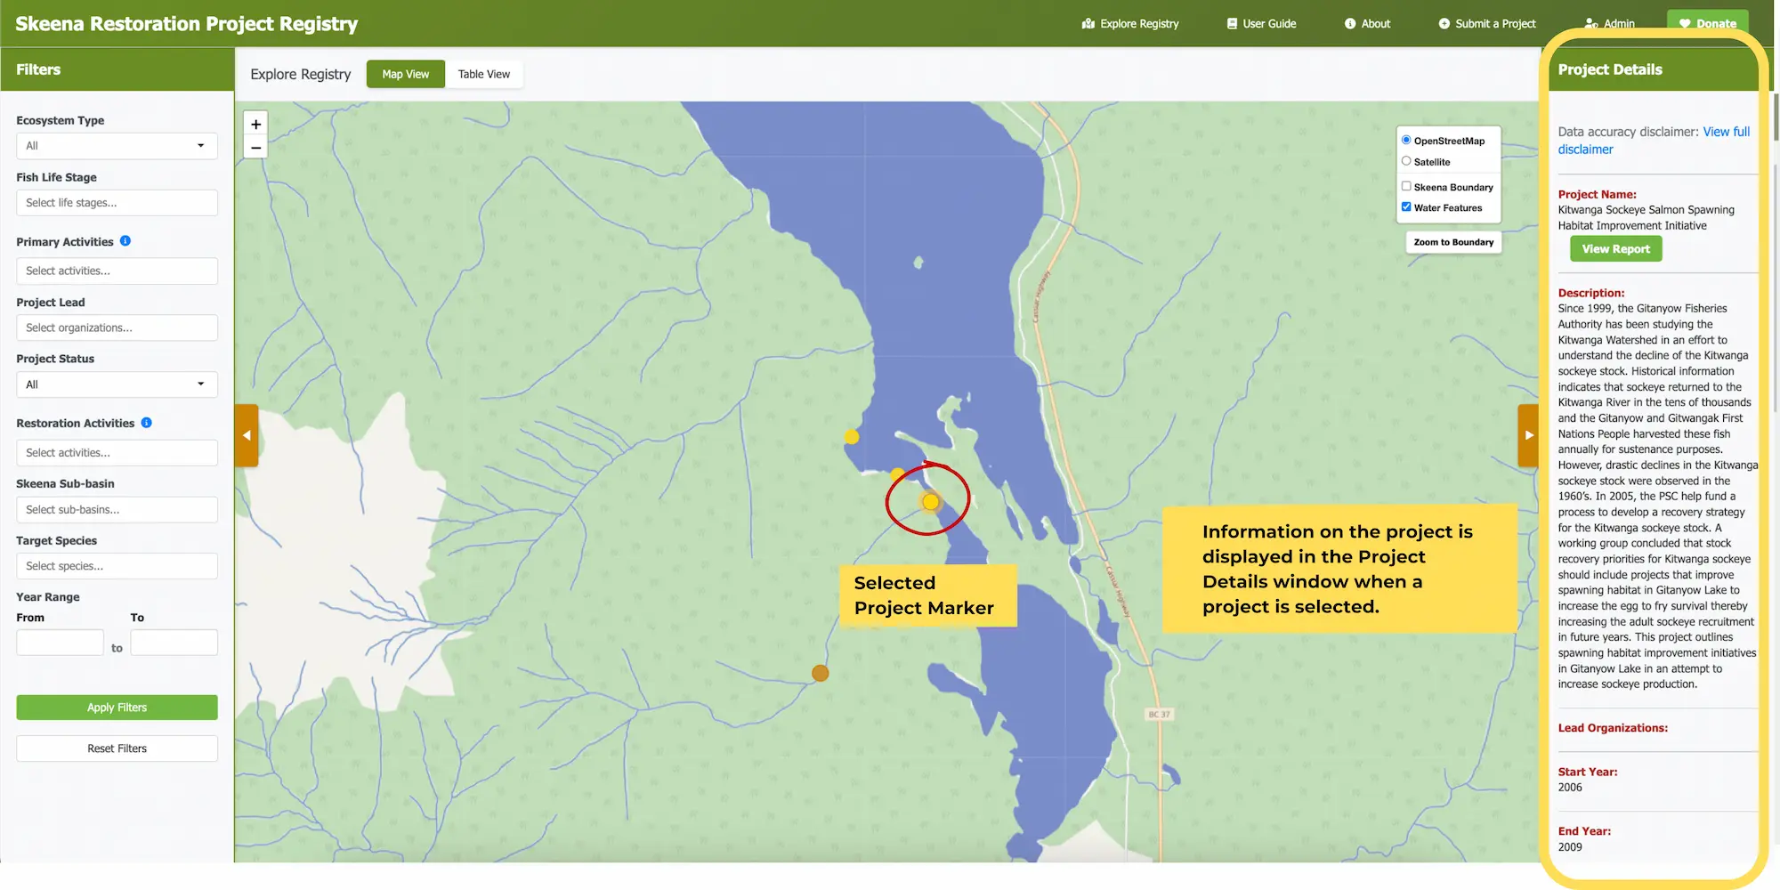Collapse Project Details with right arrow
1780x890 pixels.
coord(1528,435)
